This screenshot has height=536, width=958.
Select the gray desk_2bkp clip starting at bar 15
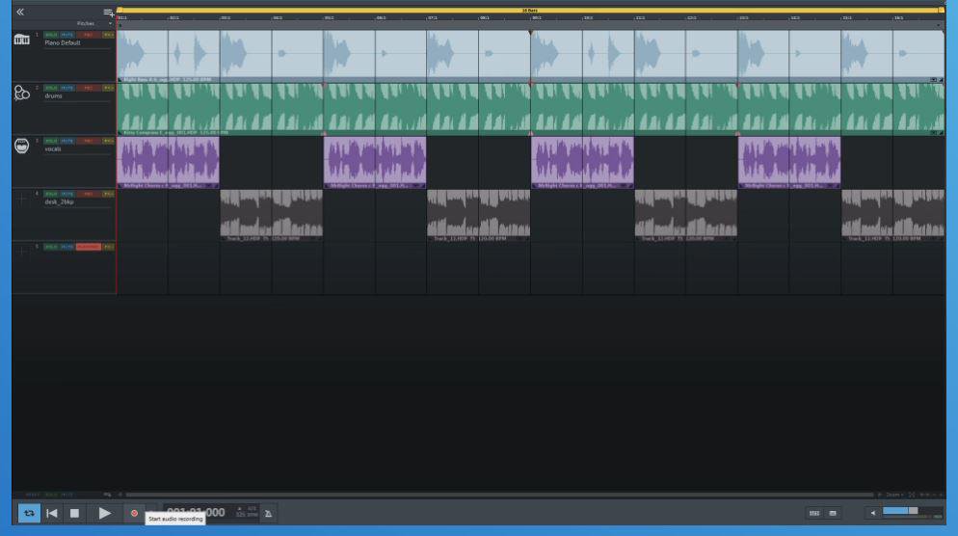[x=892, y=215]
